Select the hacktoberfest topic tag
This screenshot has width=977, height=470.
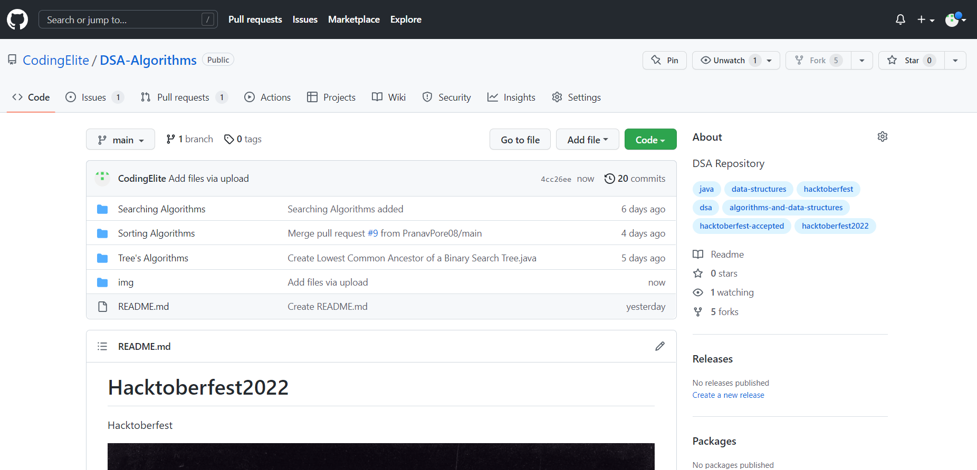828,189
